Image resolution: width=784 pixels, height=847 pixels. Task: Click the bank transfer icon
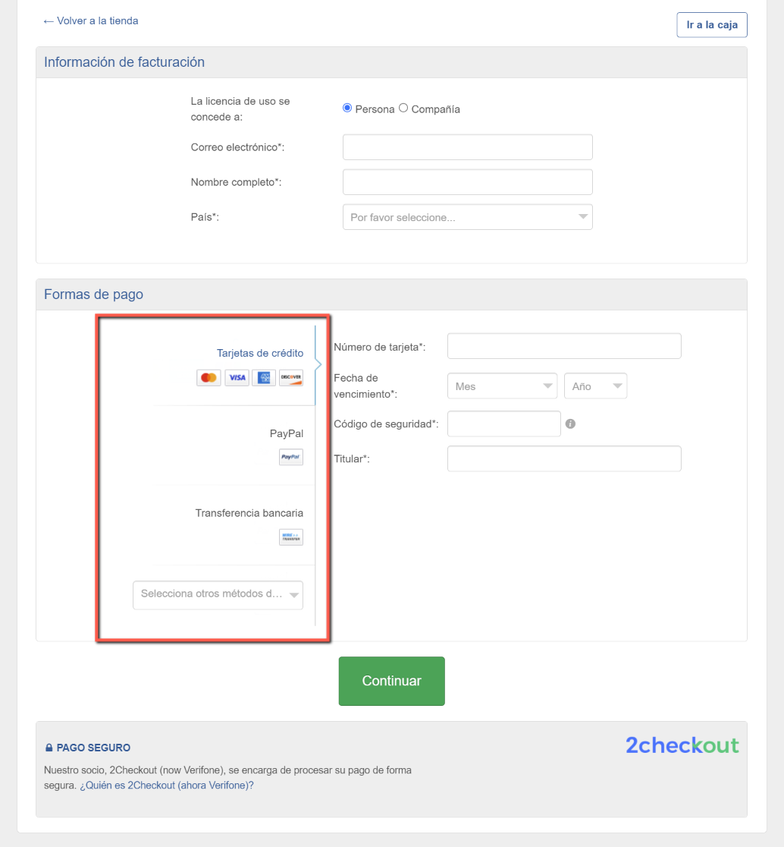291,537
